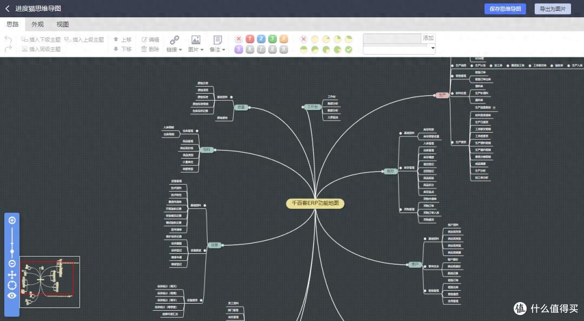This screenshot has height=321, width=584.
Task: Click 导出为图片 to export as image
Action: pos(553,9)
